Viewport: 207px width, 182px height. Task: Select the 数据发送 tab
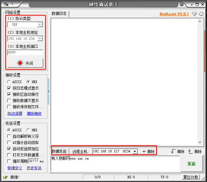click(59, 152)
